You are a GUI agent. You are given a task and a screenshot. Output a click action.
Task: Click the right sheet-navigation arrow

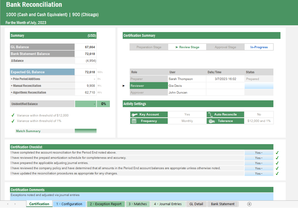[15, 204]
